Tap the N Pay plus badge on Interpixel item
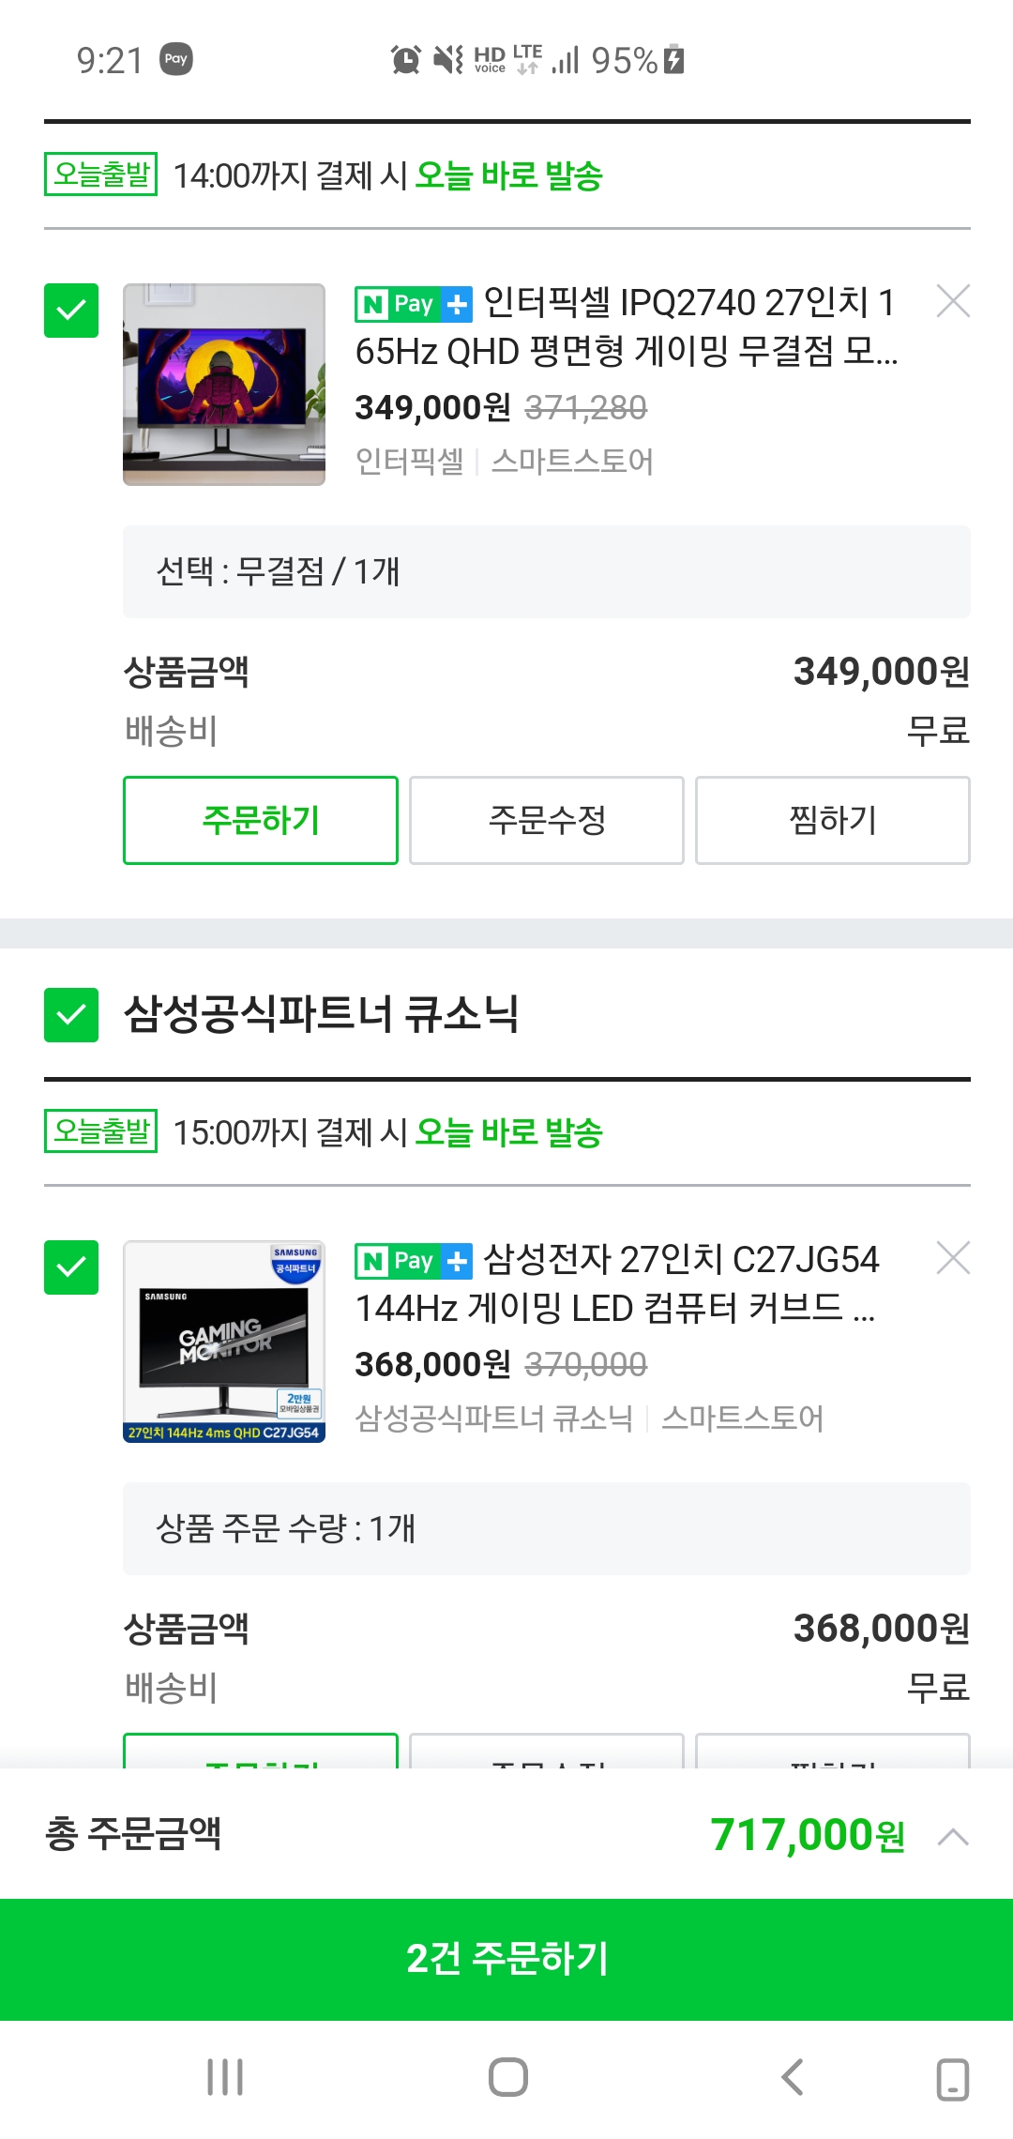Viewport: 1013px width, 2139px height. [414, 304]
